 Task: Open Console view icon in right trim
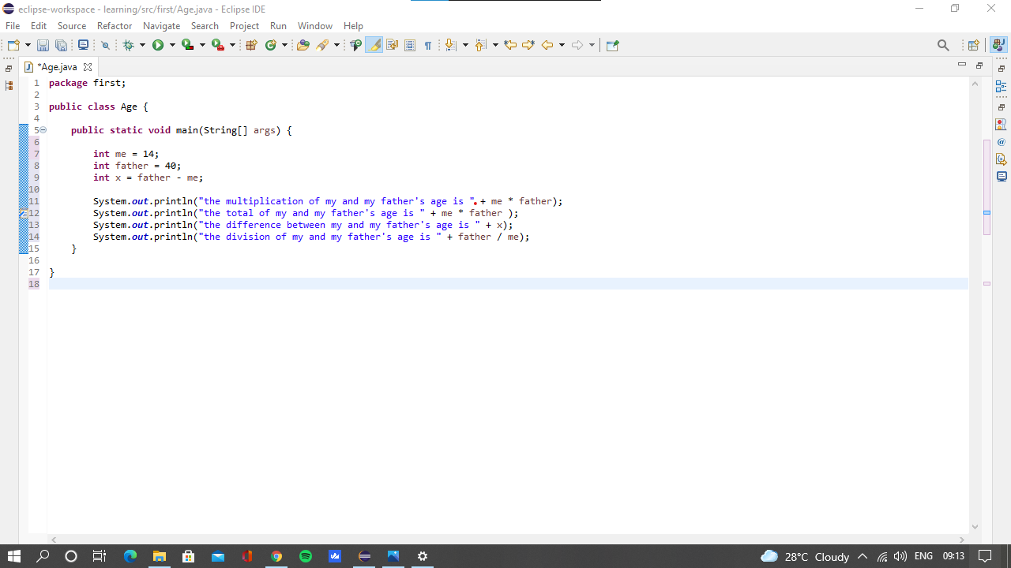[x=1002, y=177]
